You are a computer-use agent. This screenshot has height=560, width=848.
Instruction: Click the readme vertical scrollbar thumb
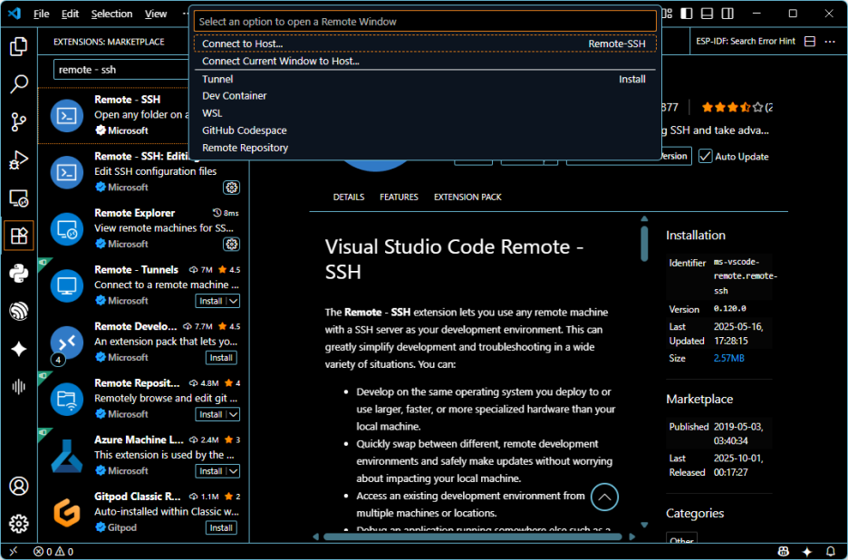[x=644, y=244]
